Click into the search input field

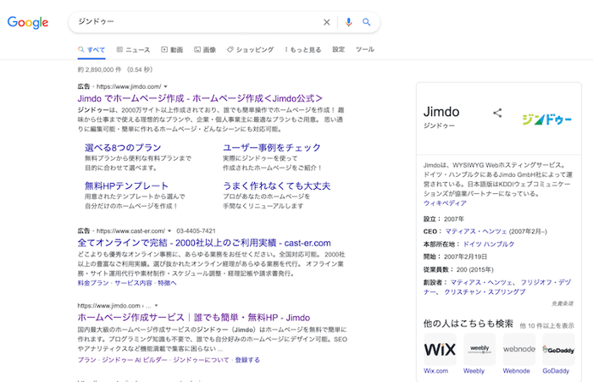[197, 22]
